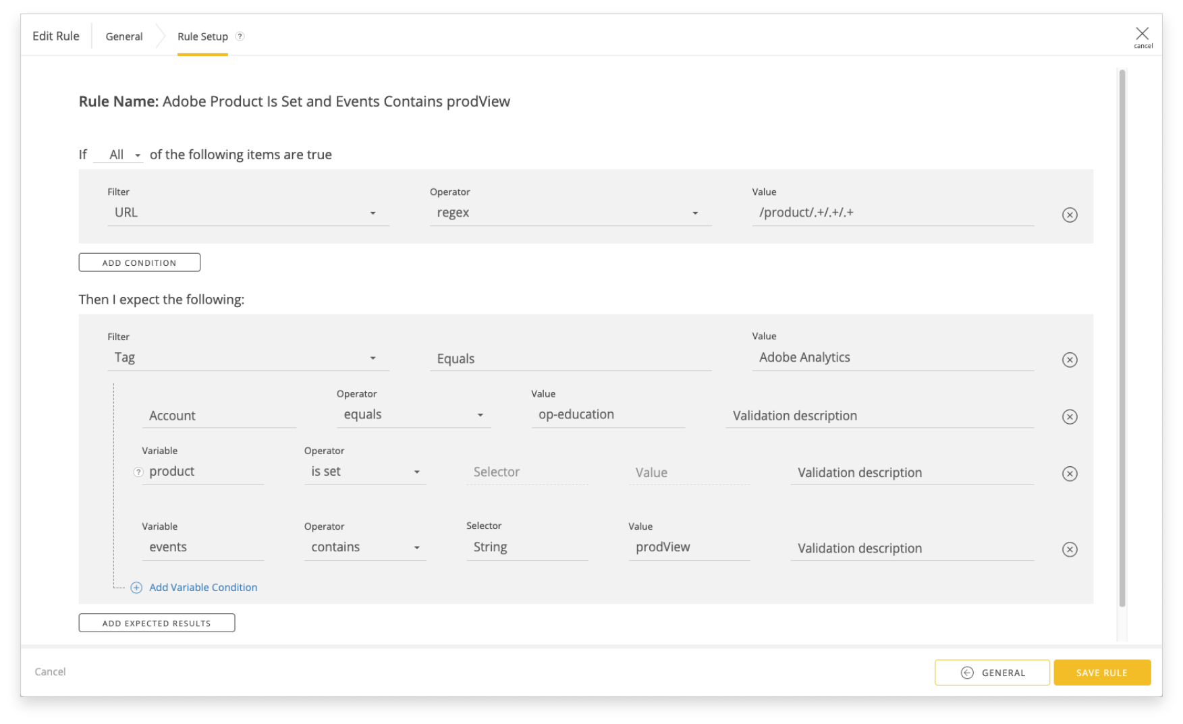
Task: Edit the Adobe Analytics value field
Action: pos(893,358)
